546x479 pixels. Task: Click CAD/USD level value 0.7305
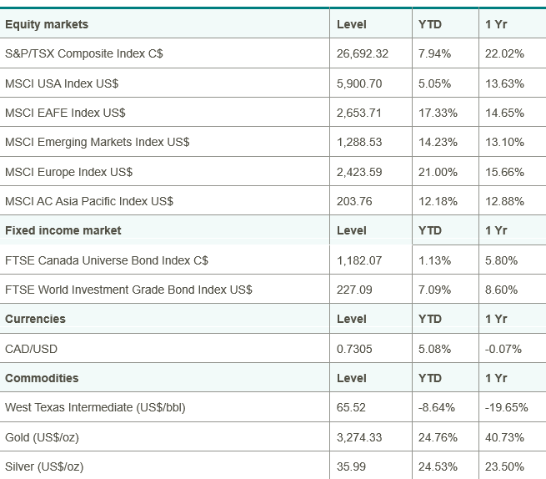[354, 349]
